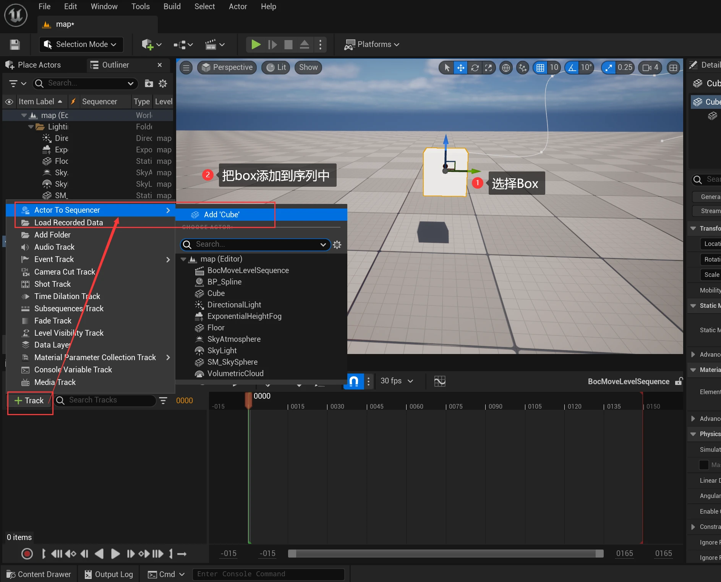
Task: Click the Sequencer range scrollbar thumb
Action: [x=446, y=553]
